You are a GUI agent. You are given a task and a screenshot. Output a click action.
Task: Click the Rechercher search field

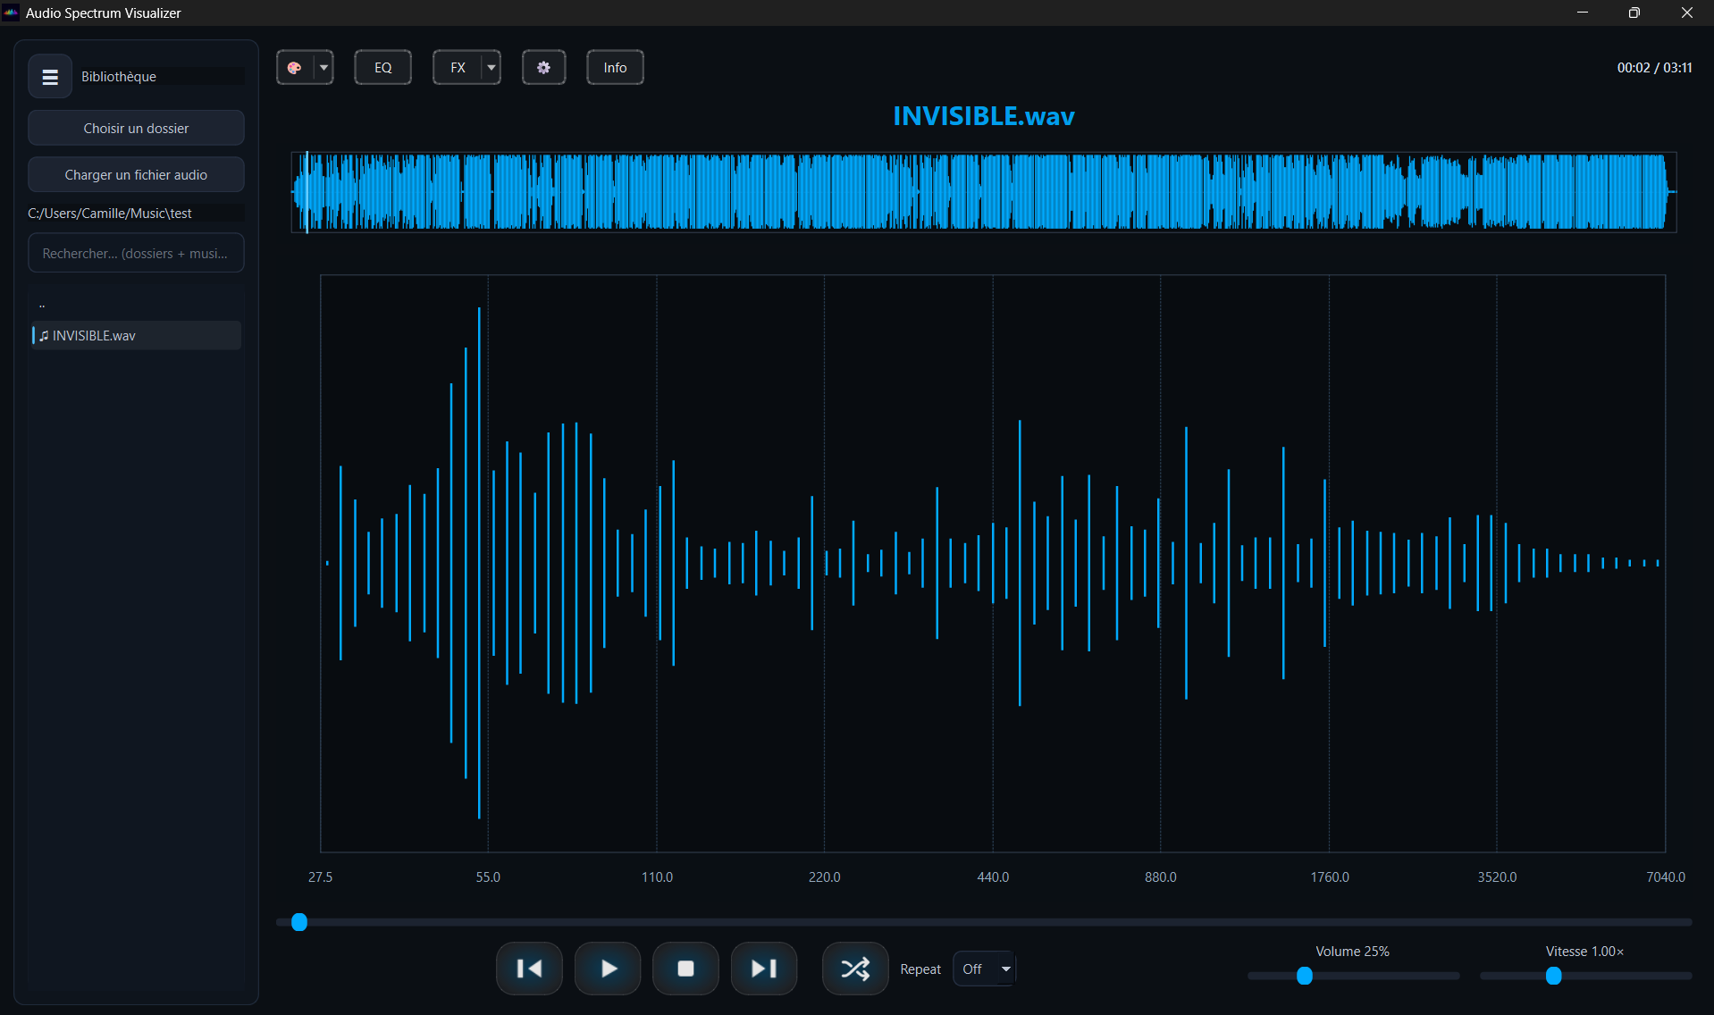(135, 253)
